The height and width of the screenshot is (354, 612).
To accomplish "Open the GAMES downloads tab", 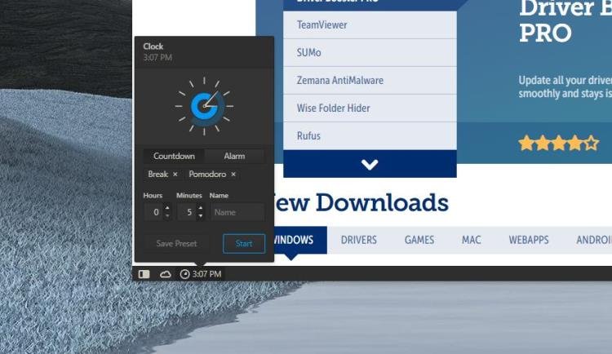I will (419, 240).
